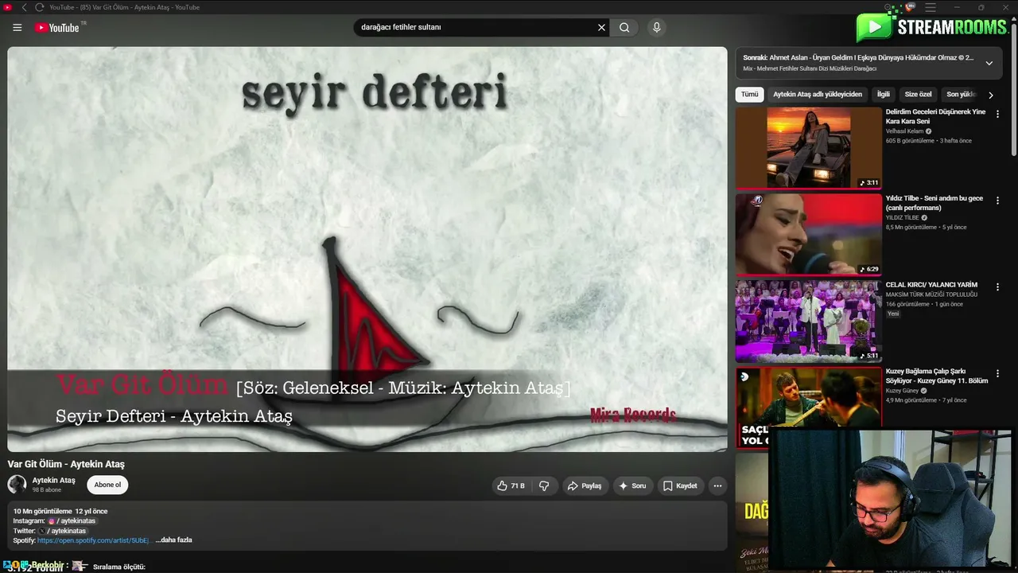Expand the description with "...daha fazla"
Image resolution: width=1018 pixels, height=573 pixels.
pos(173,540)
